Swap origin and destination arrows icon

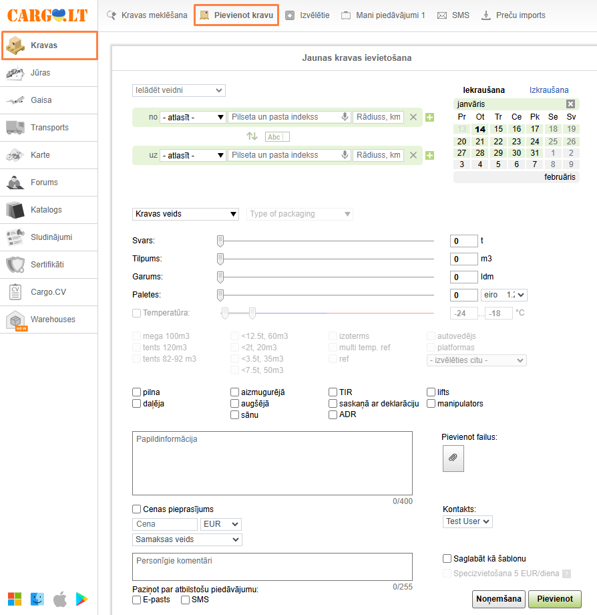pos(252,136)
